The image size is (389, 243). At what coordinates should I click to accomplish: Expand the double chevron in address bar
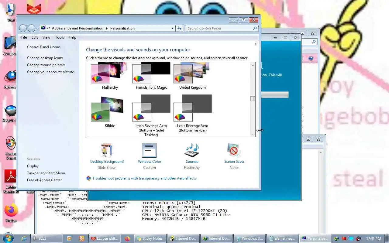[x=48, y=28]
